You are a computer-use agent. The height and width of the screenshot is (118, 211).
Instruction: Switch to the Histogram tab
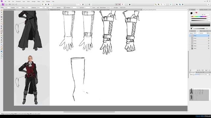pyautogui.click(x=193, y=10)
